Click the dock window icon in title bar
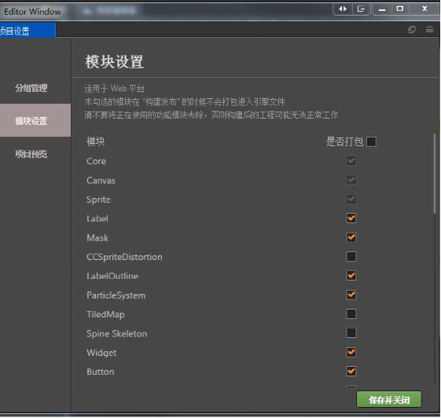Screen dimensions: 441x418 (x=361, y=9)
